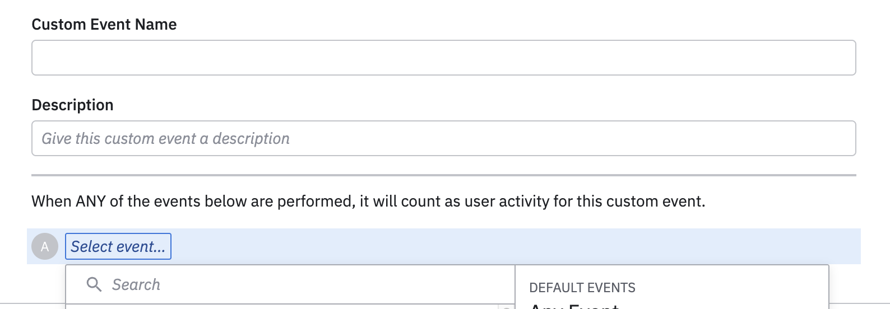The height and width of the screenshot is (309, 890).
Task: Click the "Give this custom event" placeholder text
Action: tap(119, 139)
